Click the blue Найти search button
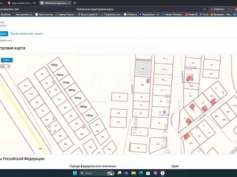The height and width of the screenshot is (177, 237). 7,60
